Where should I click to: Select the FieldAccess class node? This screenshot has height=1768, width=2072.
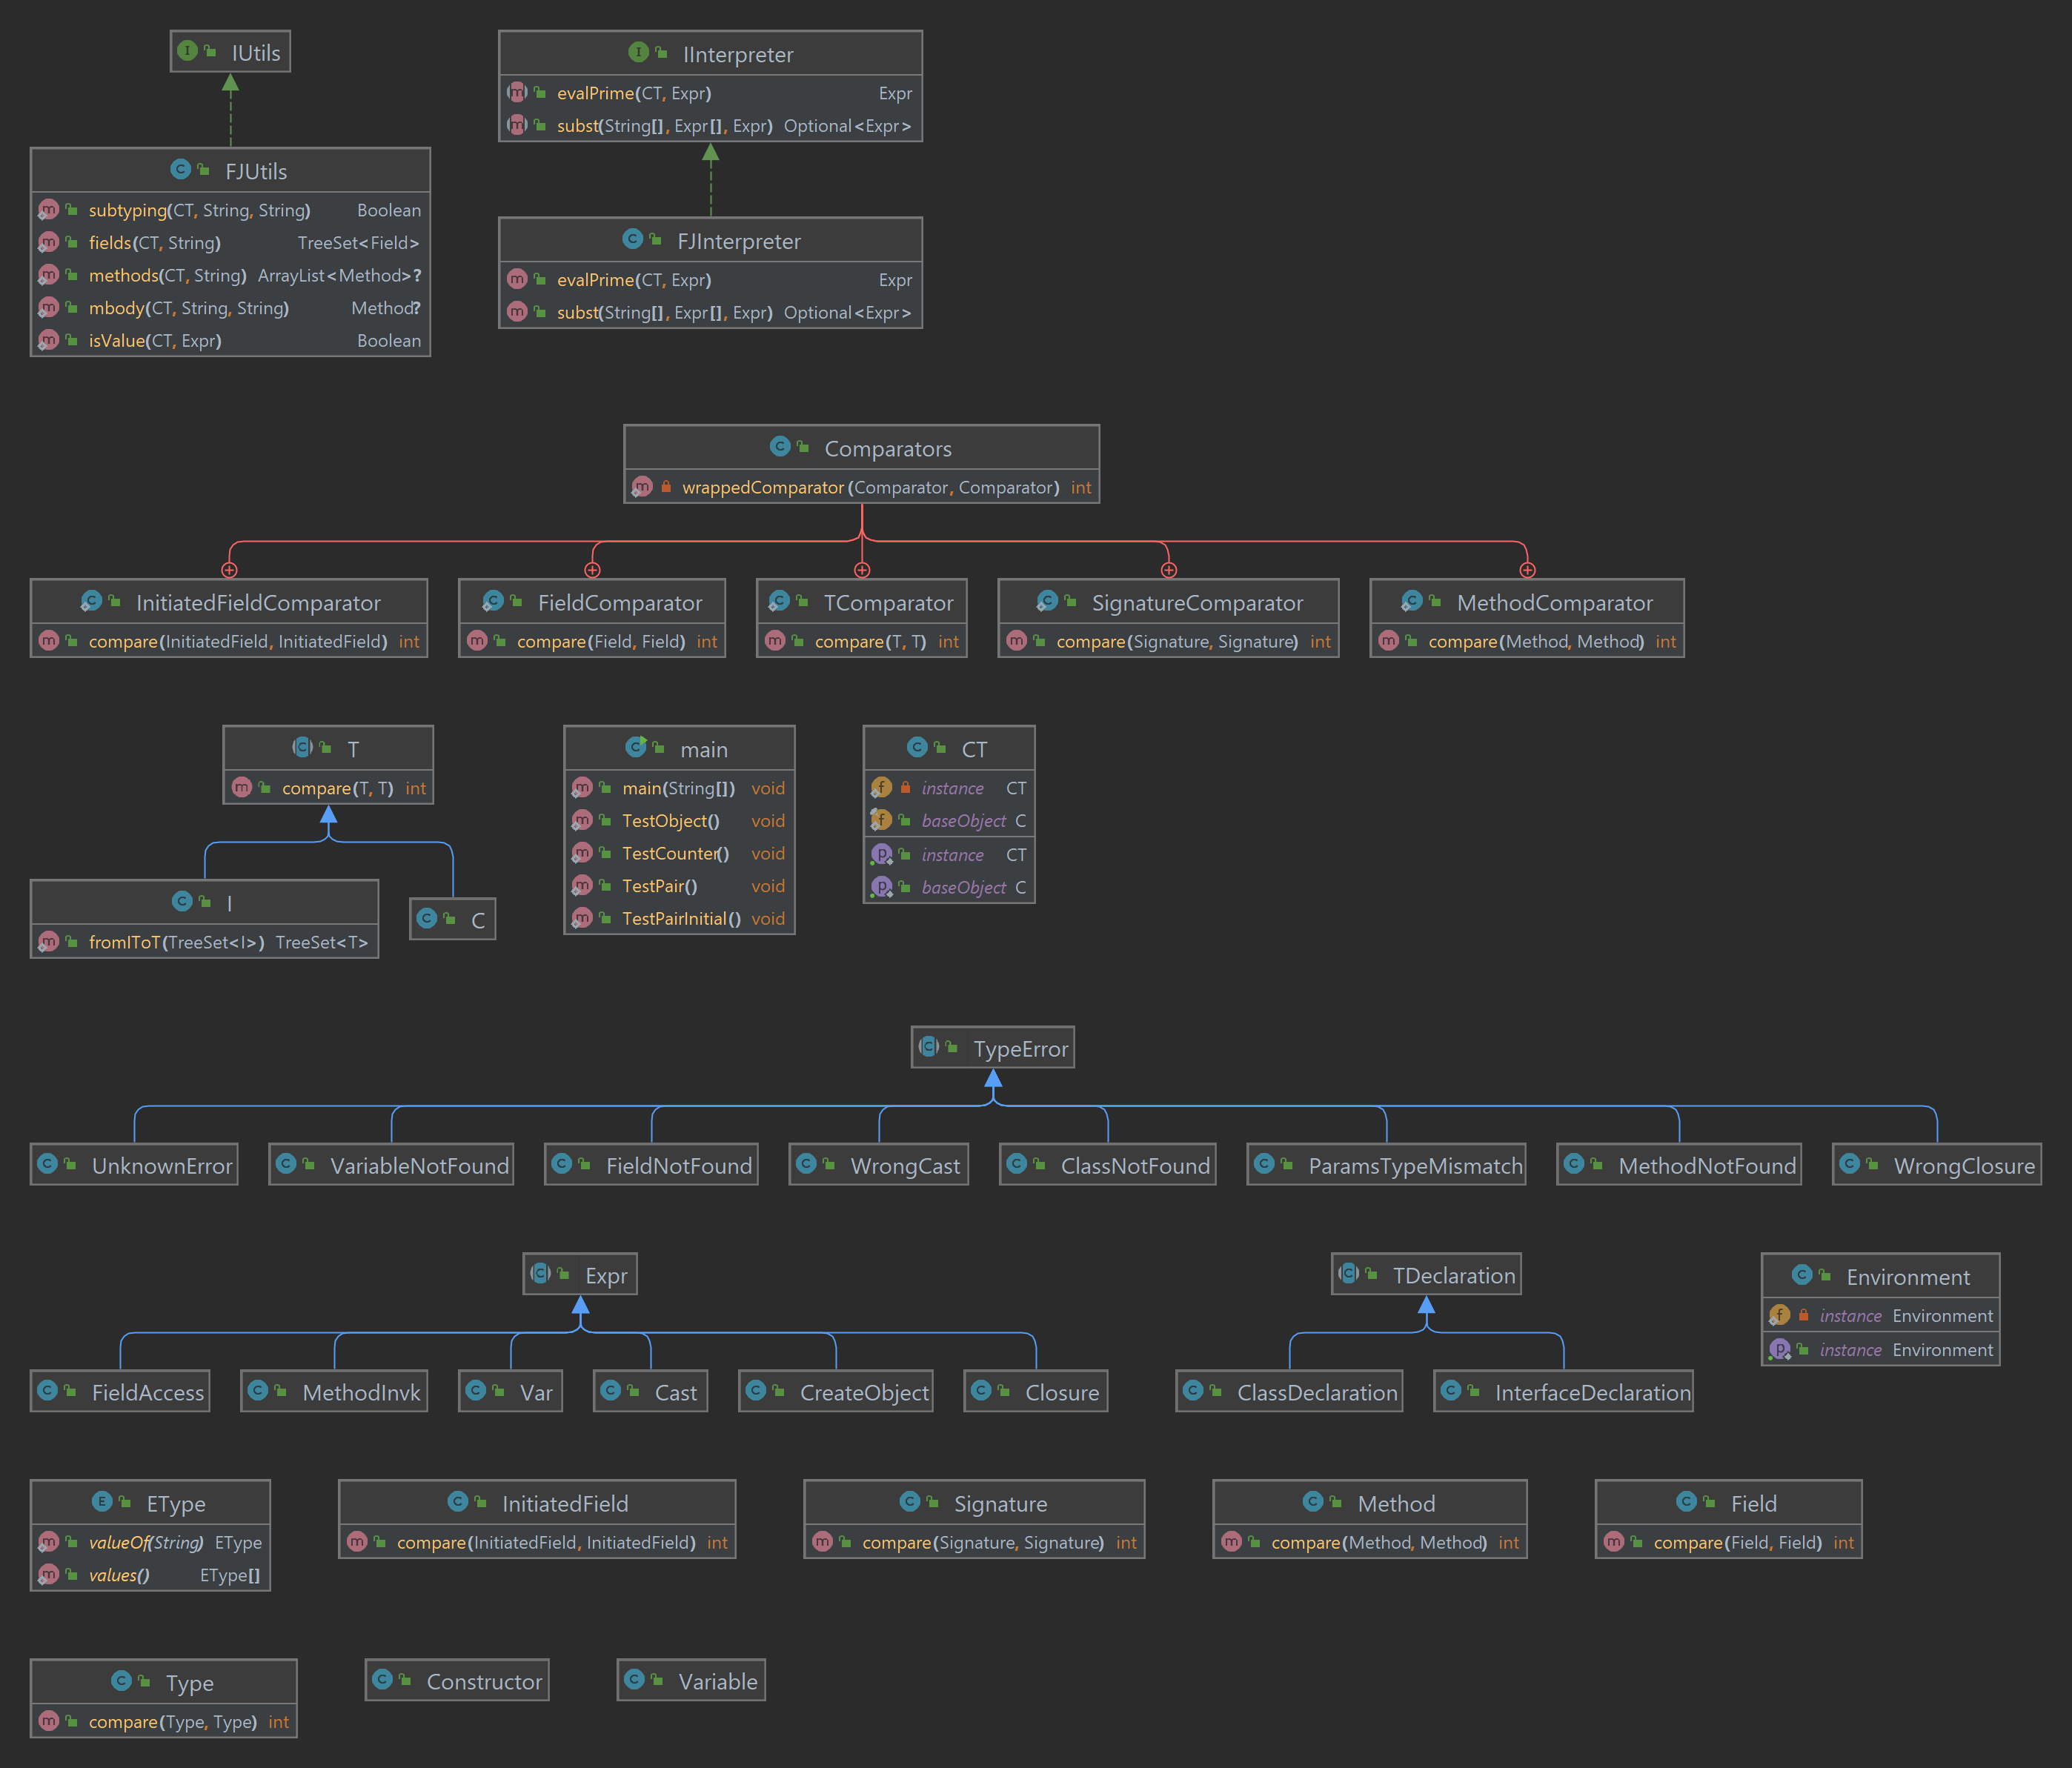click(120, 1392)
